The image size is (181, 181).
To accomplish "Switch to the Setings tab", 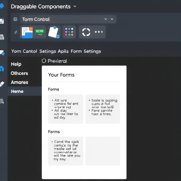I will point(48,51).
